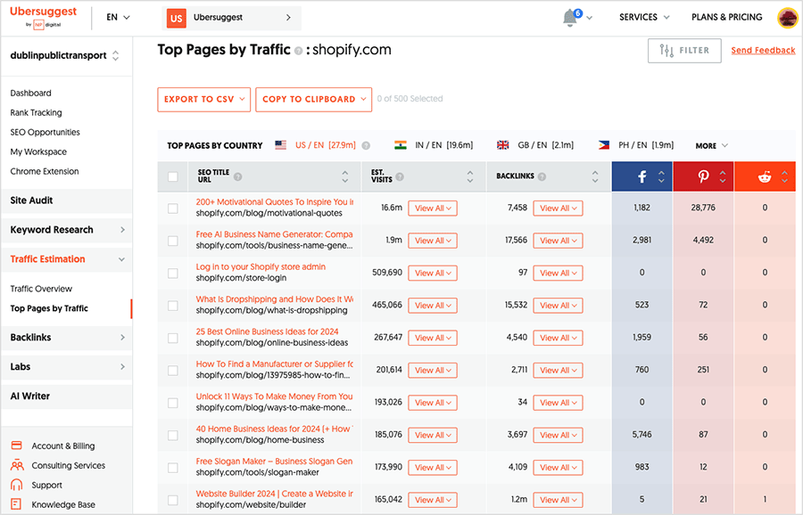This screenshot has width=803, height=515.
Task: Expand Keyword Research section
Action: tap(67, 230)
